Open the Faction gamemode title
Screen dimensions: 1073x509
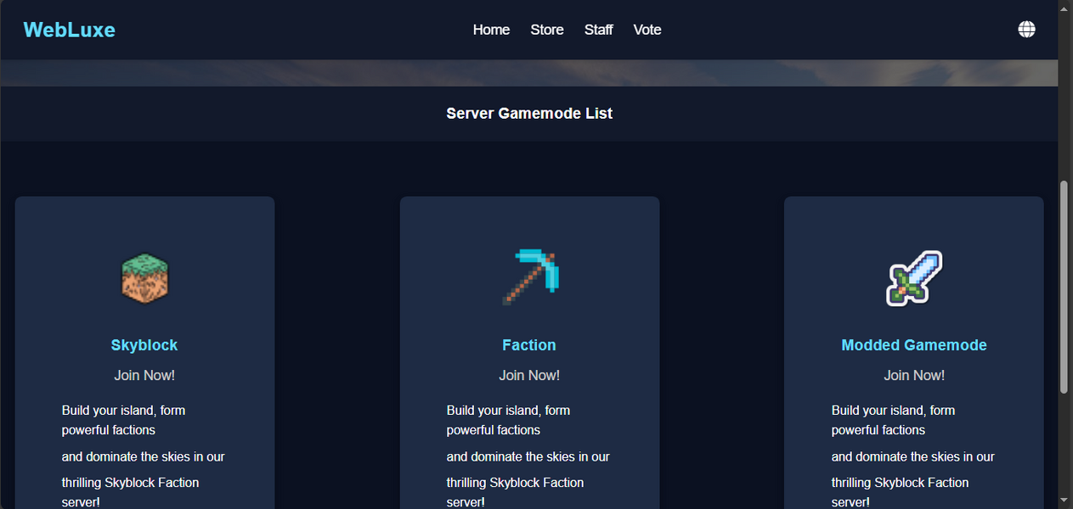(x=529, y=345)
